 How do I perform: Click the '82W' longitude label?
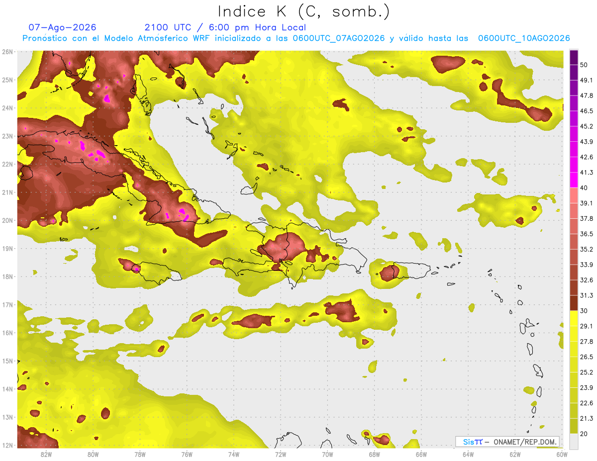46,454
